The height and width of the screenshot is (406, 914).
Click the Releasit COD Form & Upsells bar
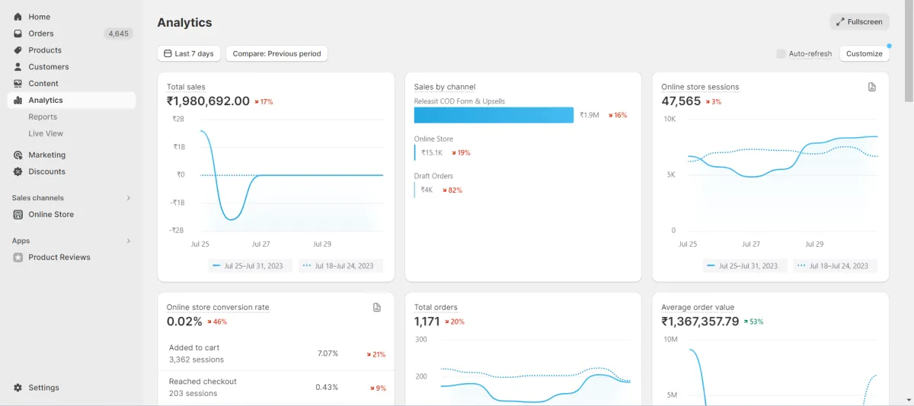494,115
